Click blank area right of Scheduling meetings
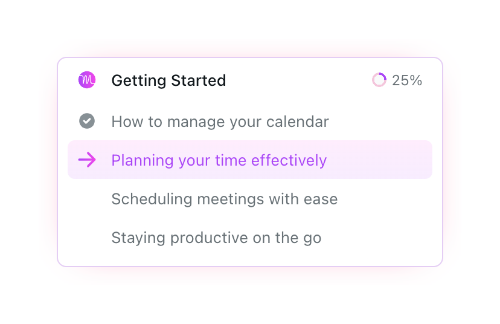This screenshot has height=324, width=500. point(386,199)
